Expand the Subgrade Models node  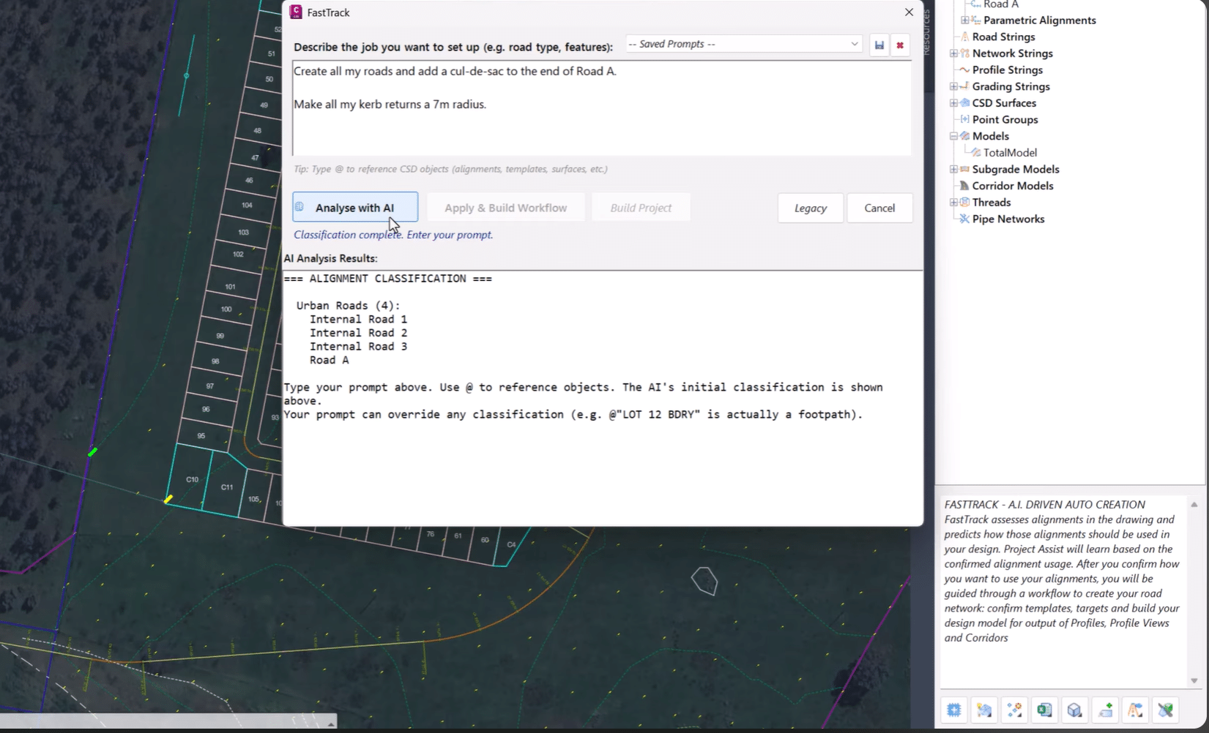[953, 169]
